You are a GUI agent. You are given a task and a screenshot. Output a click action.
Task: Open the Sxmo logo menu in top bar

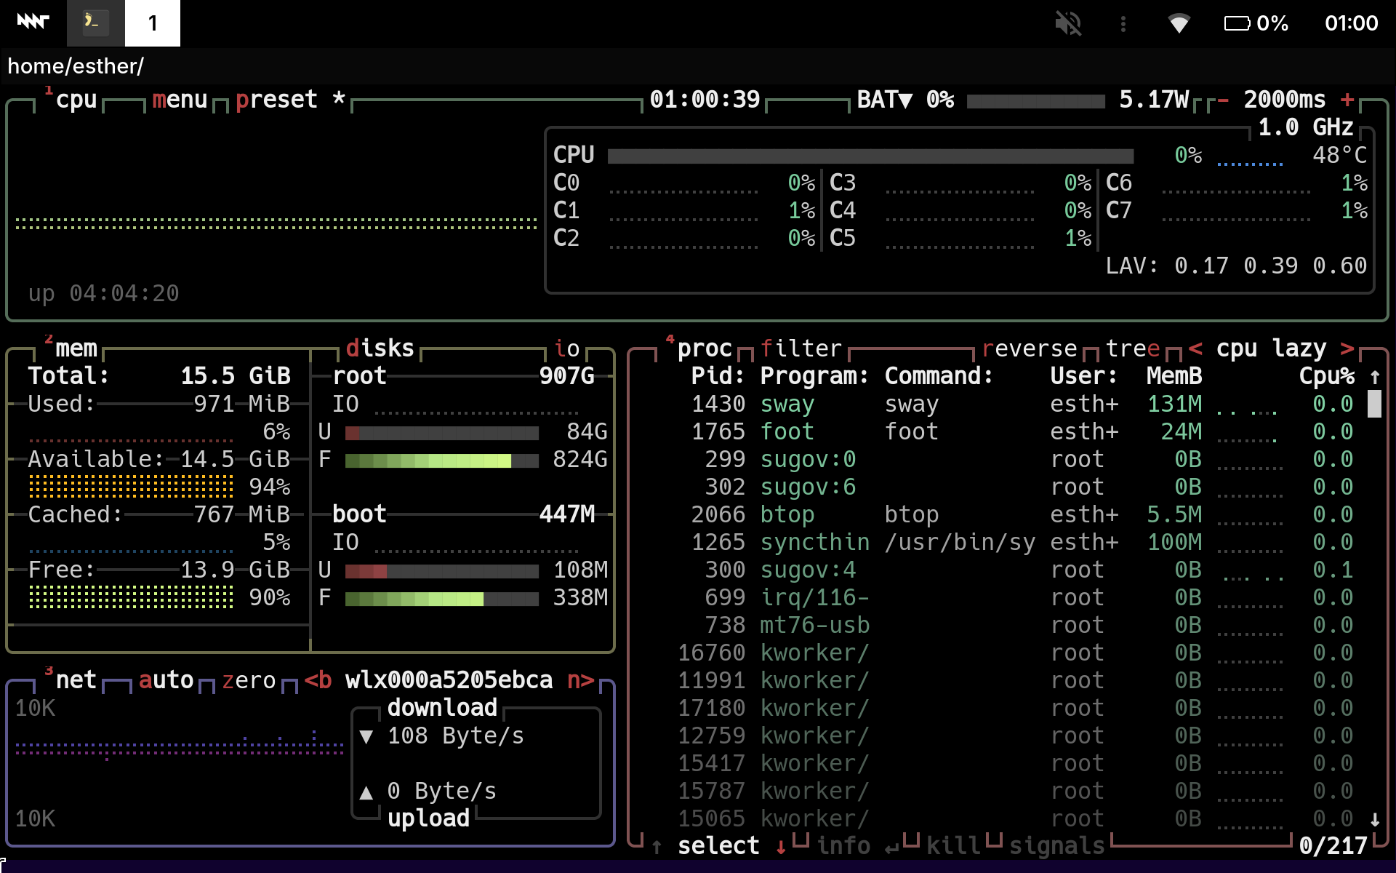coord(33,23)
